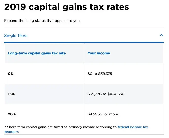The width and height of the screenshot is (169, 138).
Task: Click the Expand the filing status instruction text
Action: click(x=42, y=21)
